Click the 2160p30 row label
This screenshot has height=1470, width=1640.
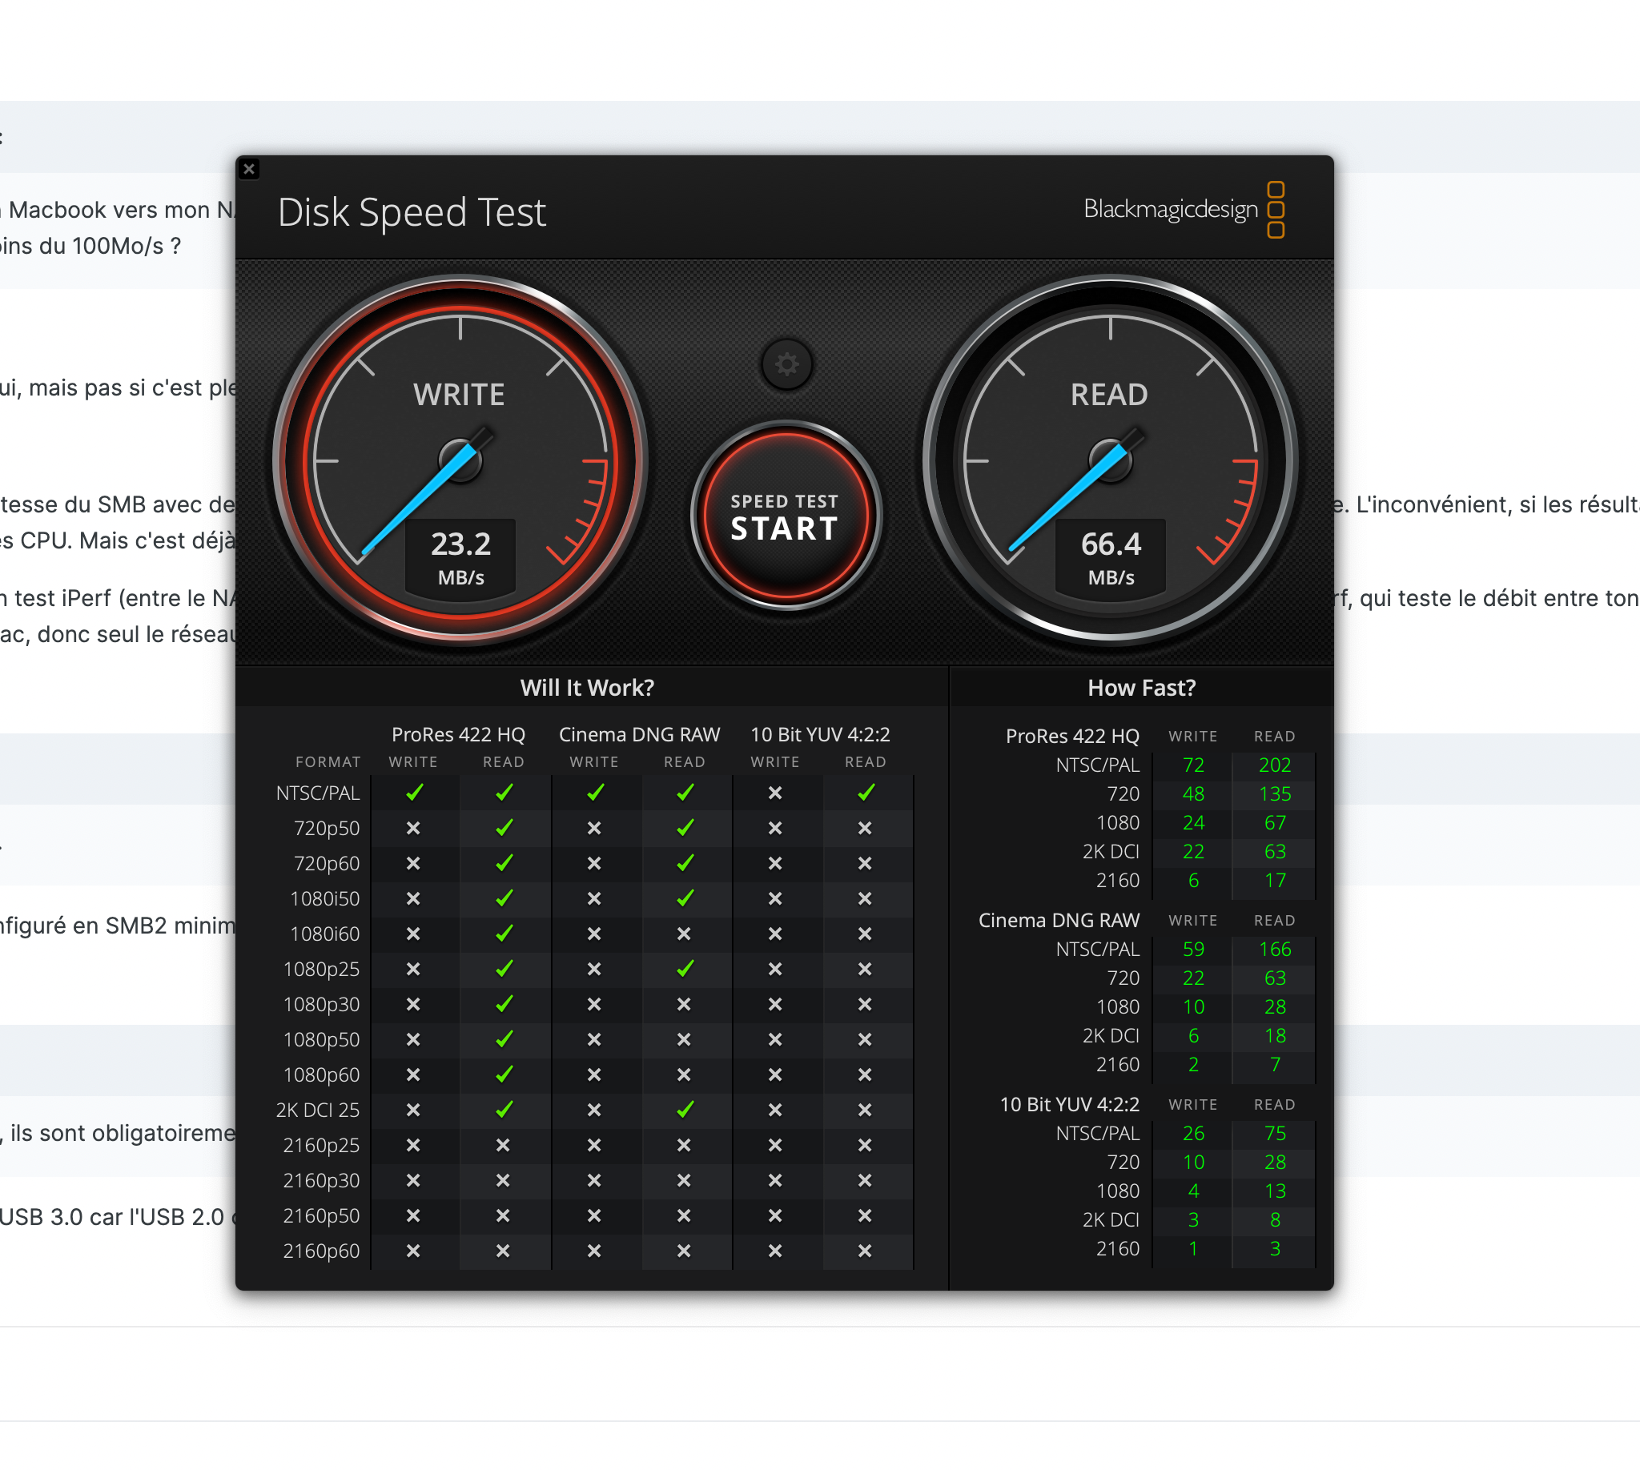[322, 1181]
